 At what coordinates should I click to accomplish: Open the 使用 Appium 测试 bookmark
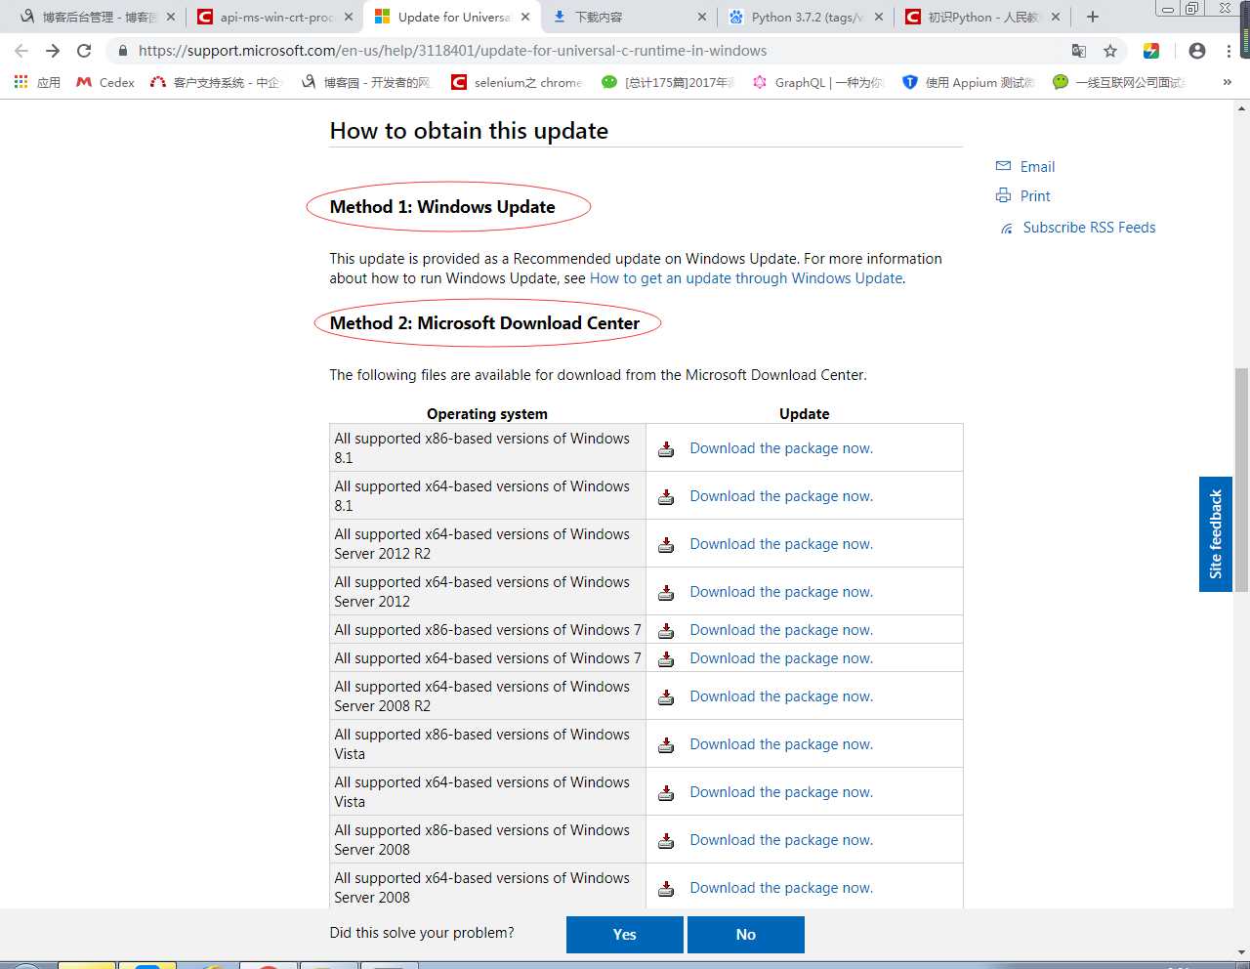point(968,82)
